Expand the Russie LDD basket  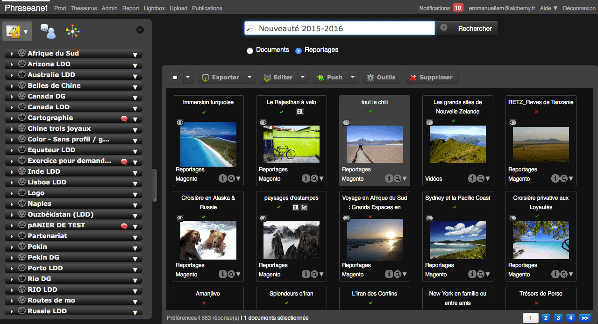(12, 311)
